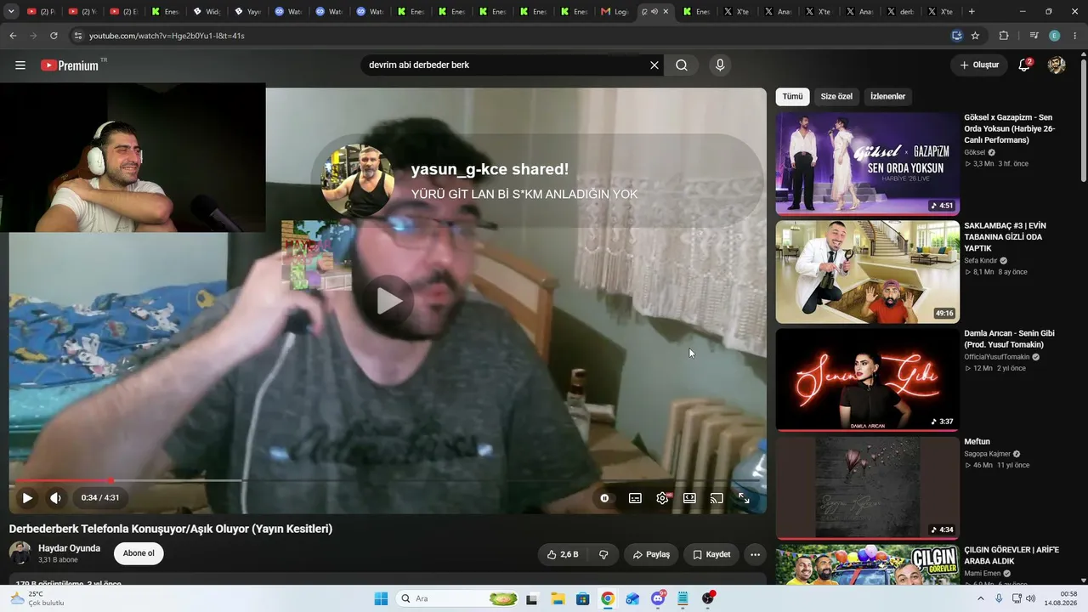The width and height of the screenshot is (1088, 612).
Task: Open the more actions menu under the video
Action: [x=755, y=554]
